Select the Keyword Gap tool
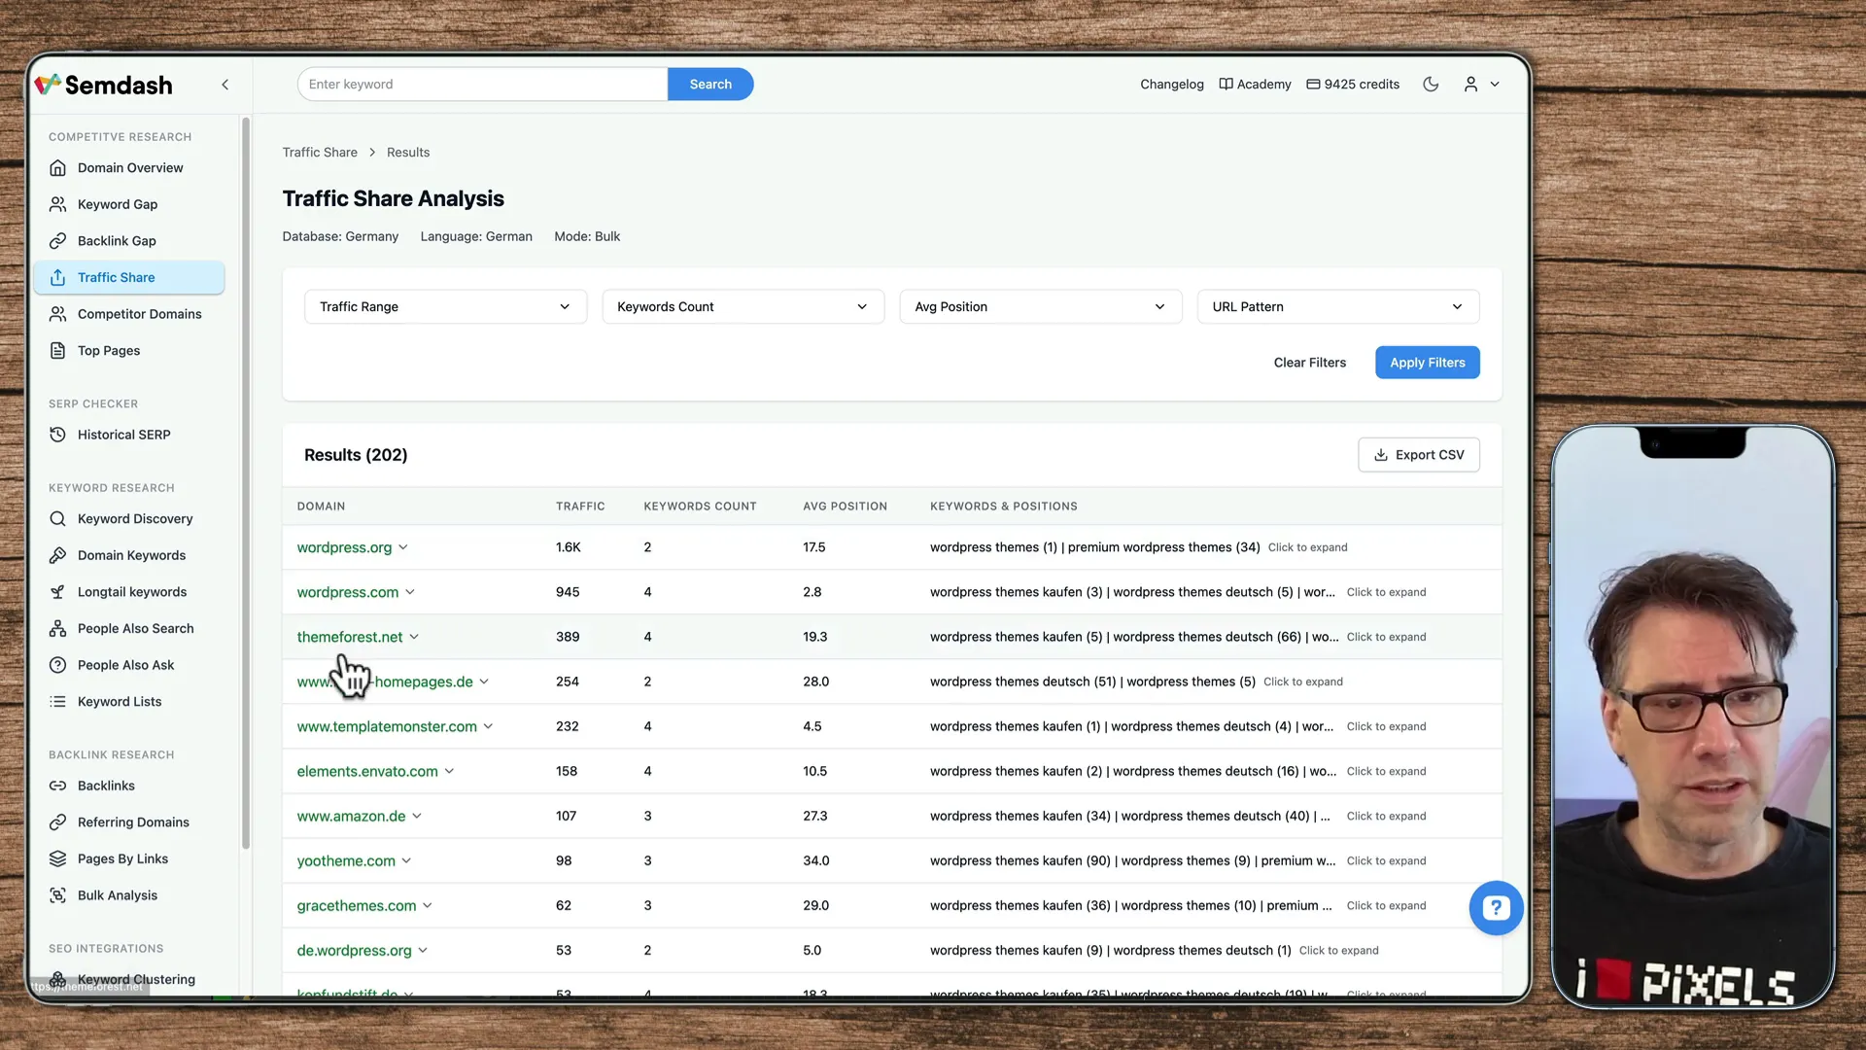This screenshot has width=1866, height=1050. pos(117,204)
